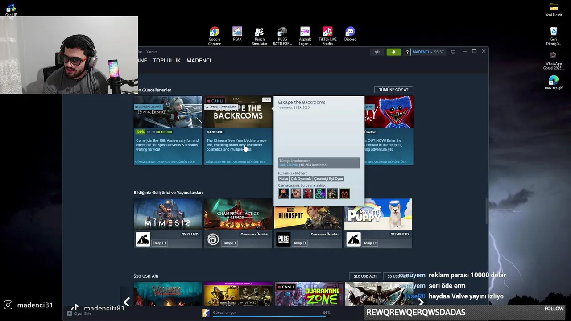Open the KRAFTON logo under My Little Puppy
The height and width of the screenshot is (321, 571).
pos(353,239)
